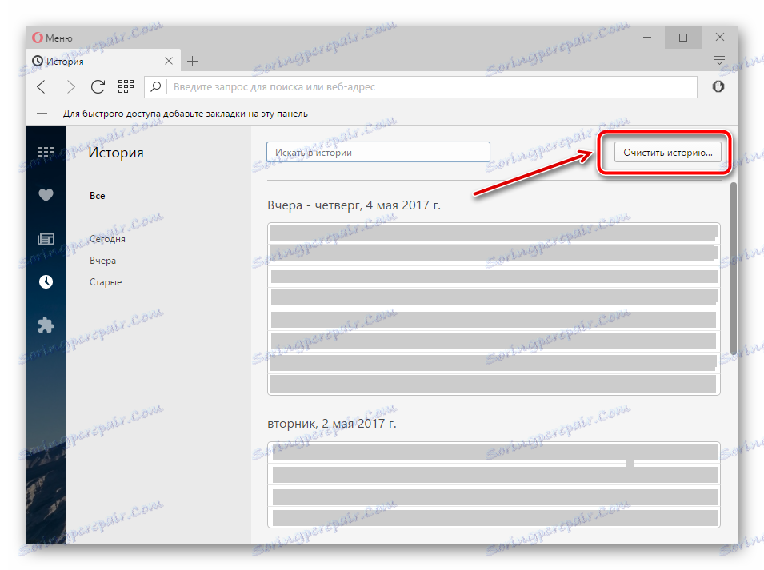Click the Очистить историю button
This screenshot has height=570, width=764.
point(667,153)
